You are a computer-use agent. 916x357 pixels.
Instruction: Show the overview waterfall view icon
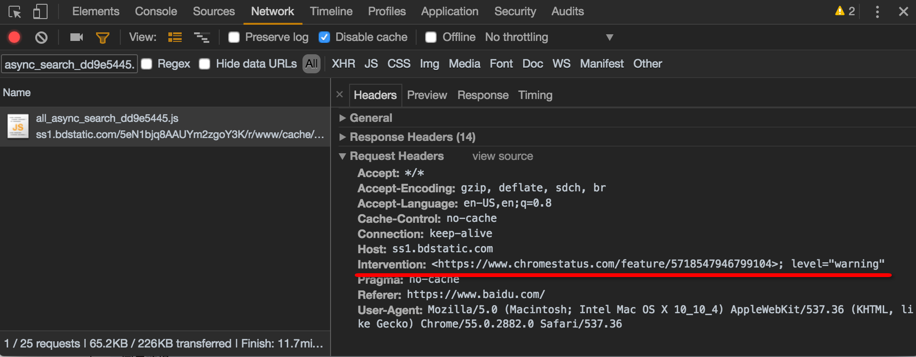[202, 37]
